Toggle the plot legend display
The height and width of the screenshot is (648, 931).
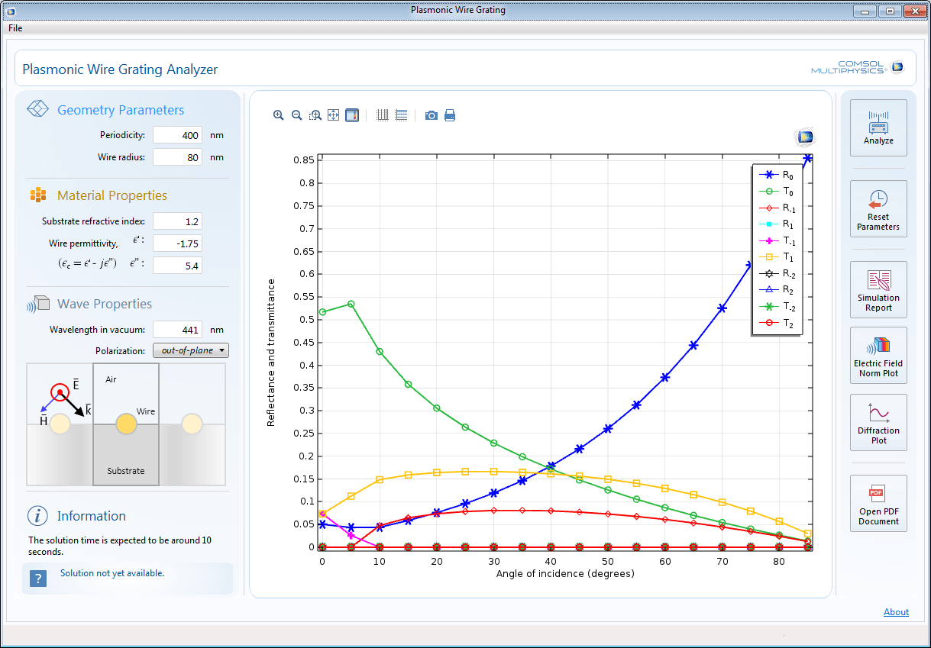tap(352, 115)
